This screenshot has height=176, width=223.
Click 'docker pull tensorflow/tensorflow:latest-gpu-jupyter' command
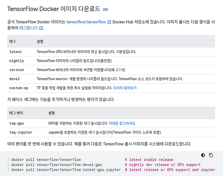click(66, 169)
